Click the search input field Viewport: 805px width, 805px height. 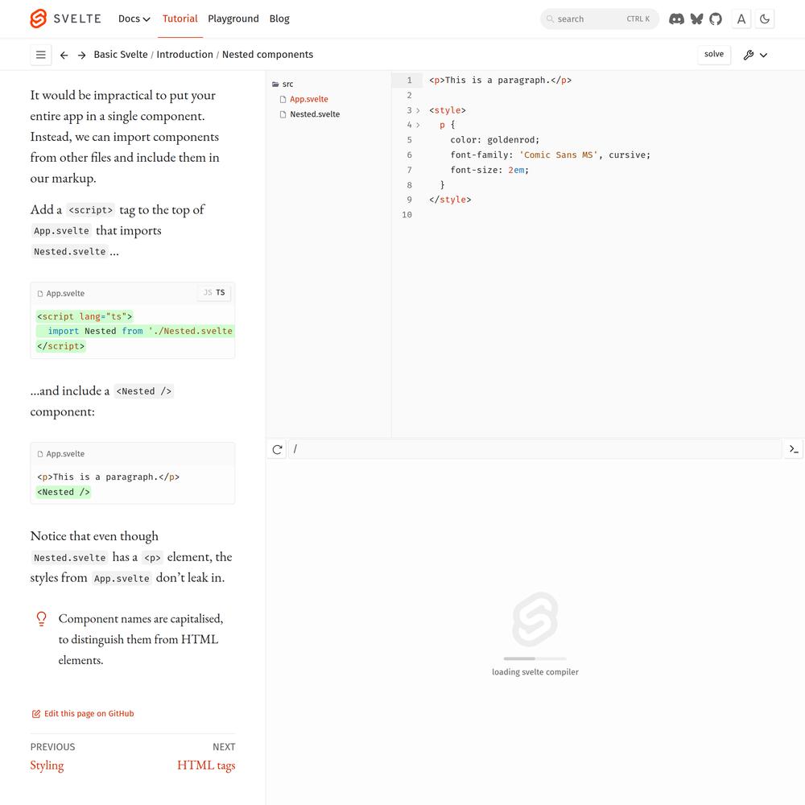599,19
